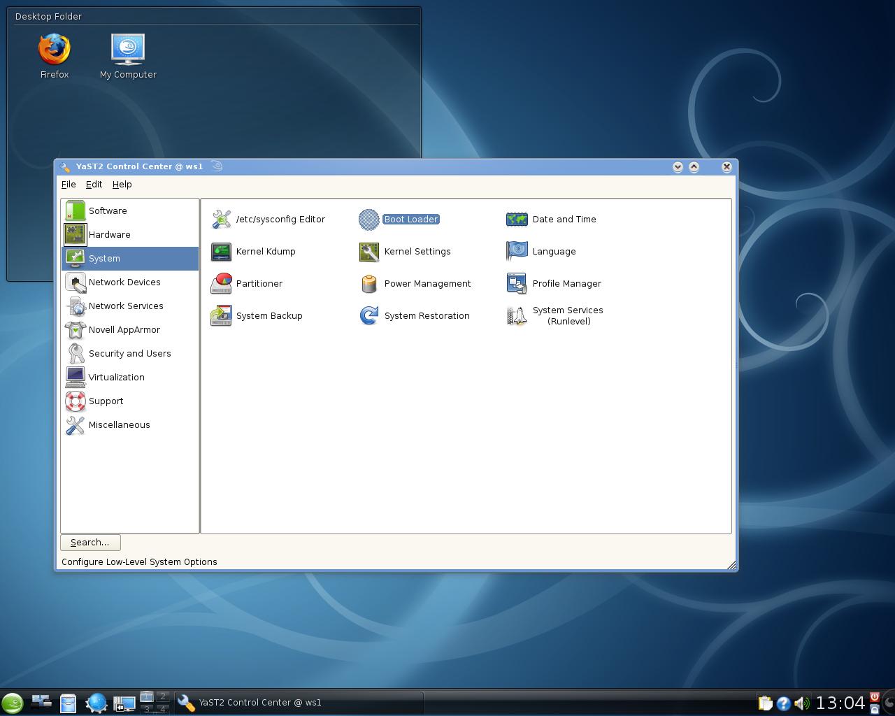
Task: Click the Firefox icon in Desktop Folder
Action: point(54,56)
